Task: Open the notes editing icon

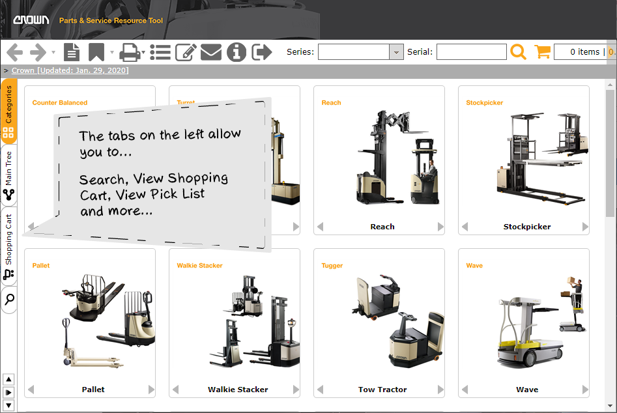Action: (x=186, y=52)
